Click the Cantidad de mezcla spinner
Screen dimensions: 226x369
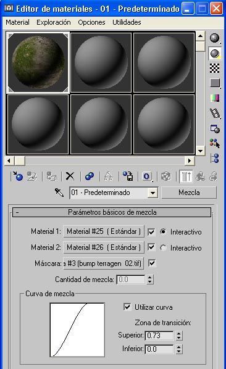tap(150, 280)
